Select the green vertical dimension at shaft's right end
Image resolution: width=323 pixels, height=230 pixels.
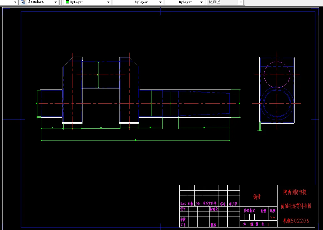click(x=239, y=103)
